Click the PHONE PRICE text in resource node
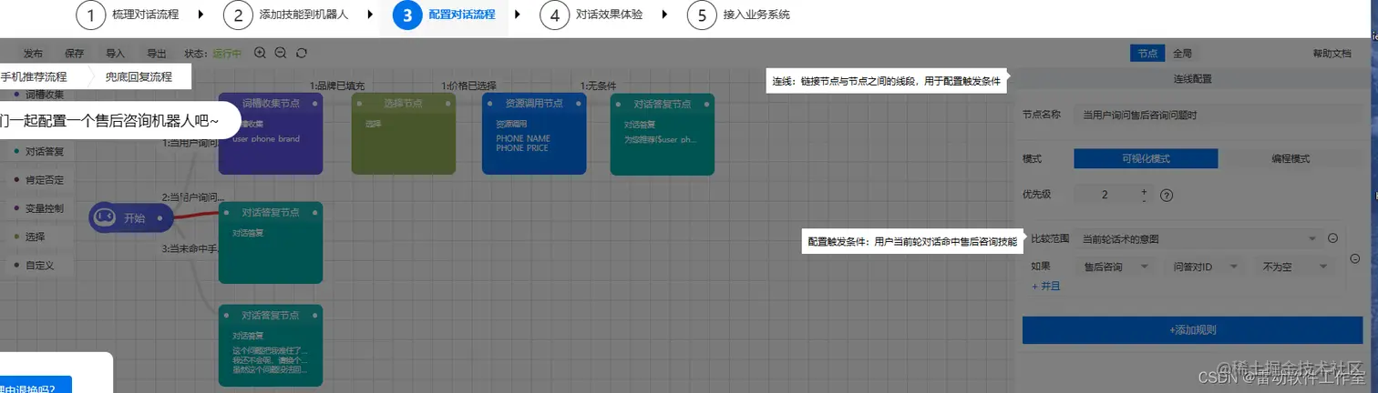This screenshot has width=1378, height=393. 523,148
